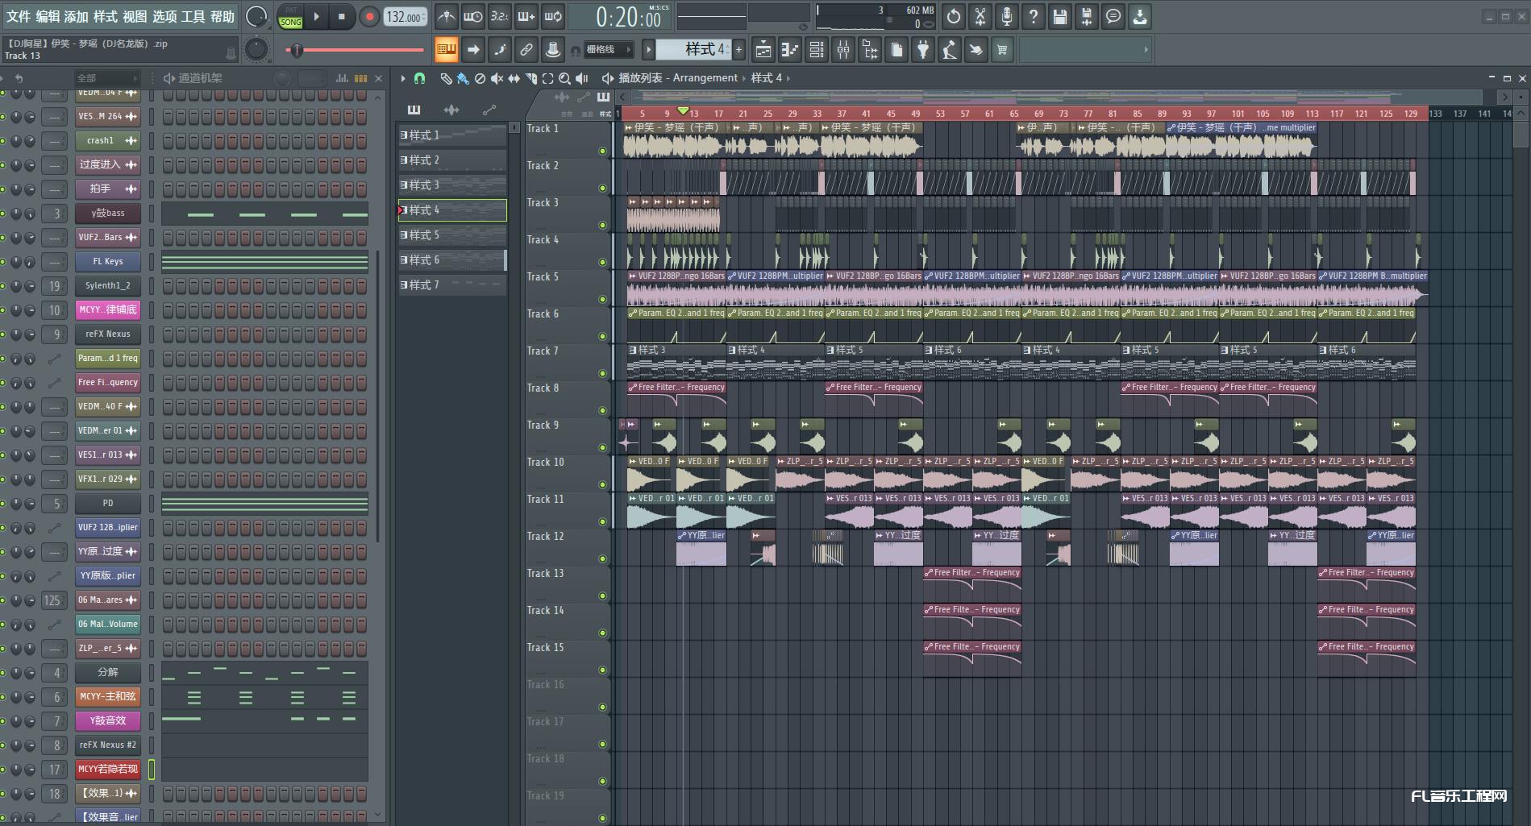Click the song position slider

(x=355, y=50)
